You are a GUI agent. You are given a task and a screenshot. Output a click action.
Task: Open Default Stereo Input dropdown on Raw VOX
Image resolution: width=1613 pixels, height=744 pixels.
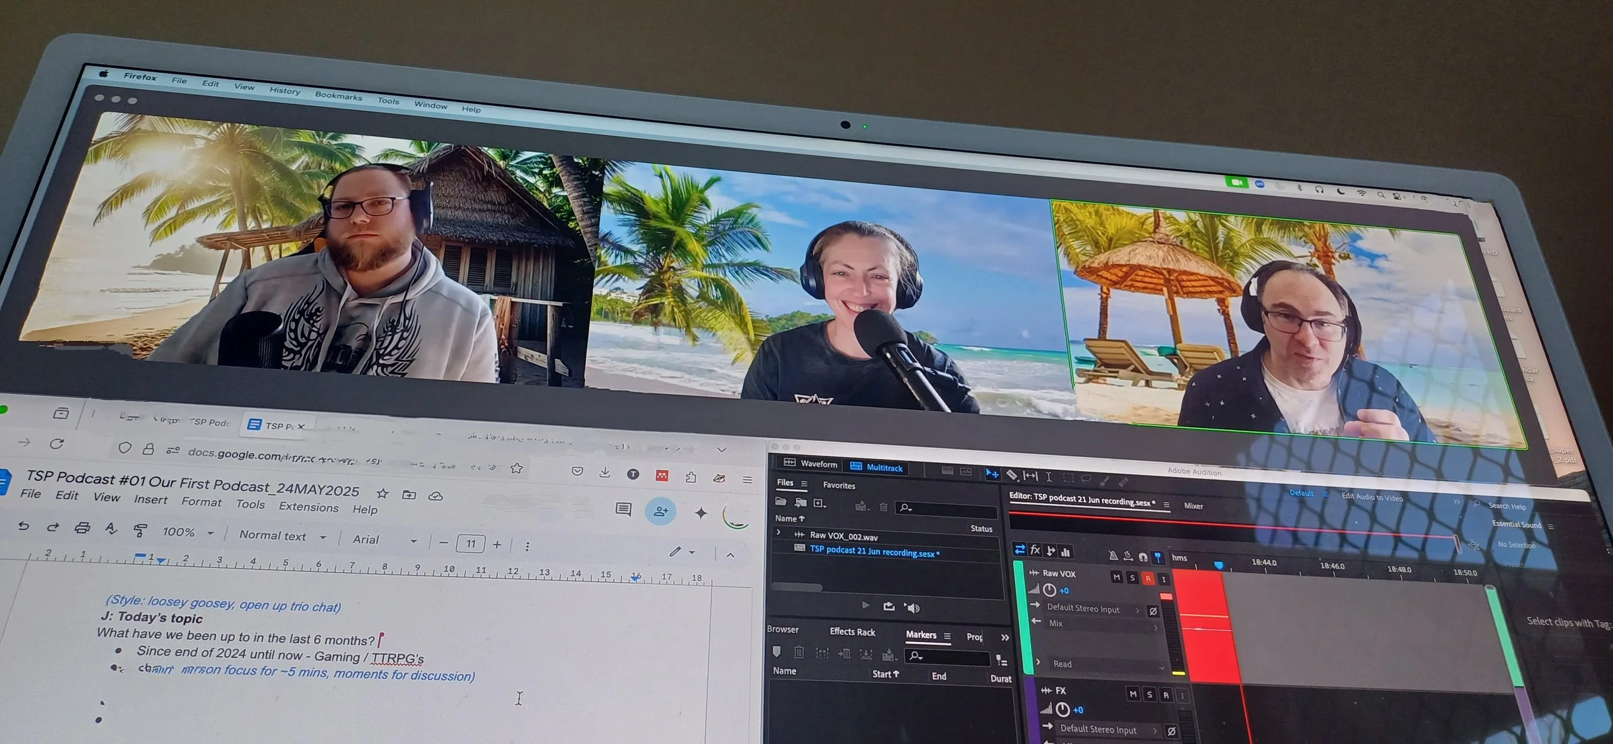1093,608
